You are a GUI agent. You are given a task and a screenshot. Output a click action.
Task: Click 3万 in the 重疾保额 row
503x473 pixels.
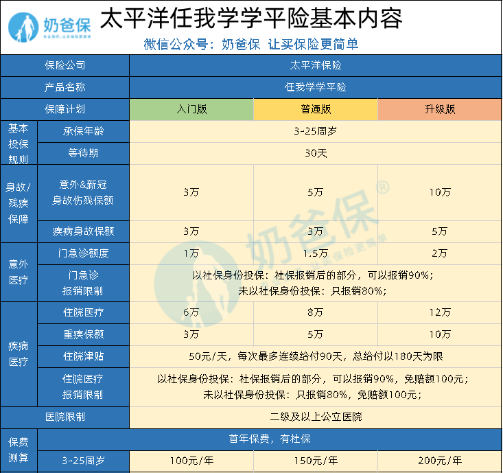[191, 335]
